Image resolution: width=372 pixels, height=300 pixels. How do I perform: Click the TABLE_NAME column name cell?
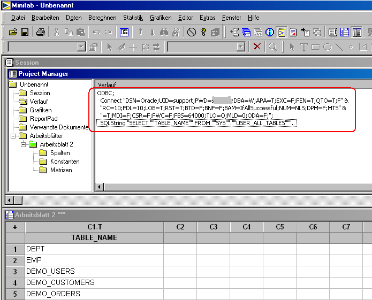[x=94, y=237]
